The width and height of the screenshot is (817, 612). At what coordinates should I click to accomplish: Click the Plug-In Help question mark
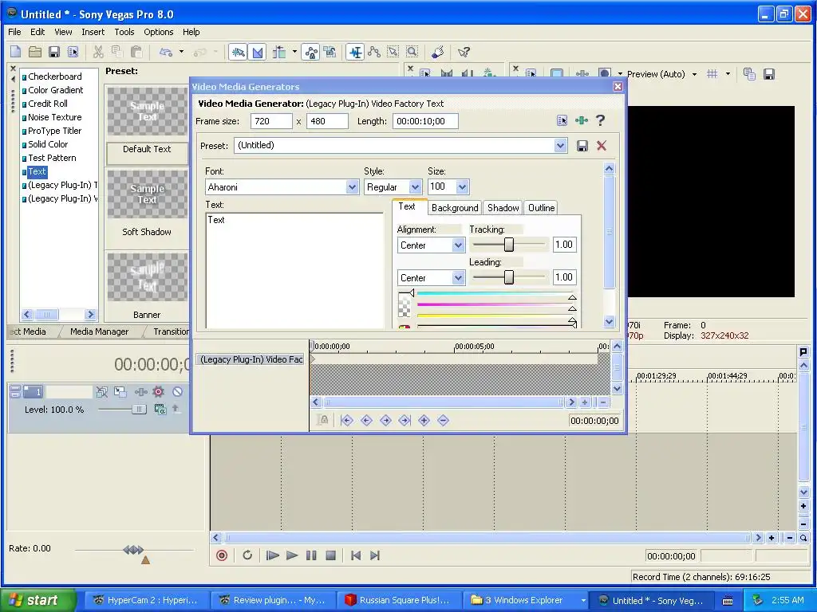click(600, 121)
